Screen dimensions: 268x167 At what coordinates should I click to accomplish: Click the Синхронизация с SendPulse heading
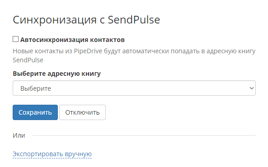point(86,20)
